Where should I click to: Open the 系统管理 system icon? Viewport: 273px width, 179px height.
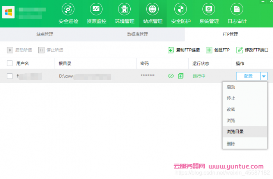(209, 9)
